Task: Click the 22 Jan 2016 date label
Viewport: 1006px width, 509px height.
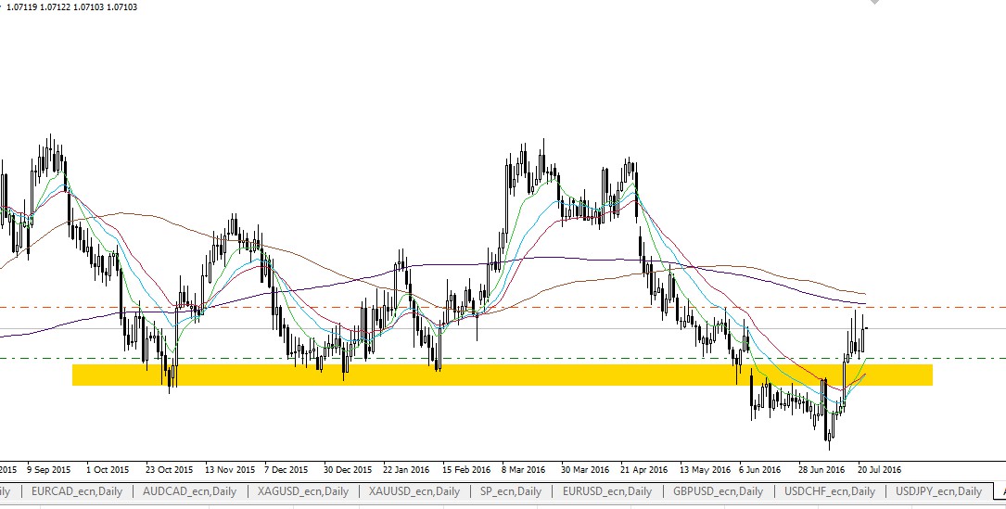Action: [x=406, y=470]
